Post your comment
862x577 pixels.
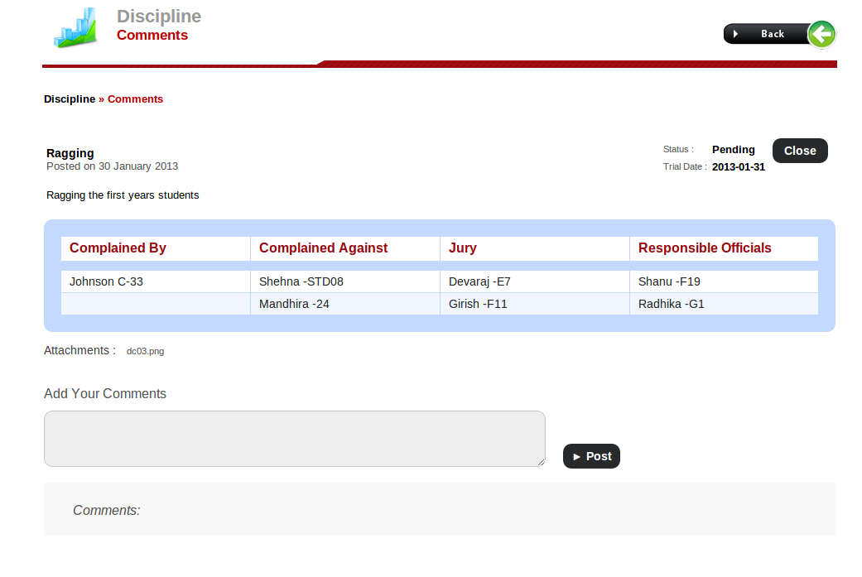pos(591,456)
